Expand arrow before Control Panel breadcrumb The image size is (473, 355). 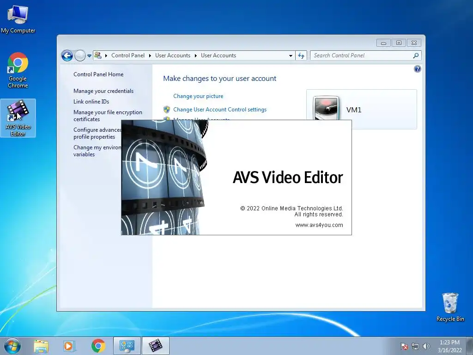(x=106, y=55)
